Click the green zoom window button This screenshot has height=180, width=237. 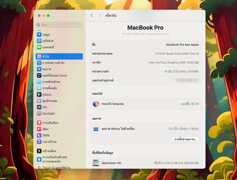click(48, 15)
